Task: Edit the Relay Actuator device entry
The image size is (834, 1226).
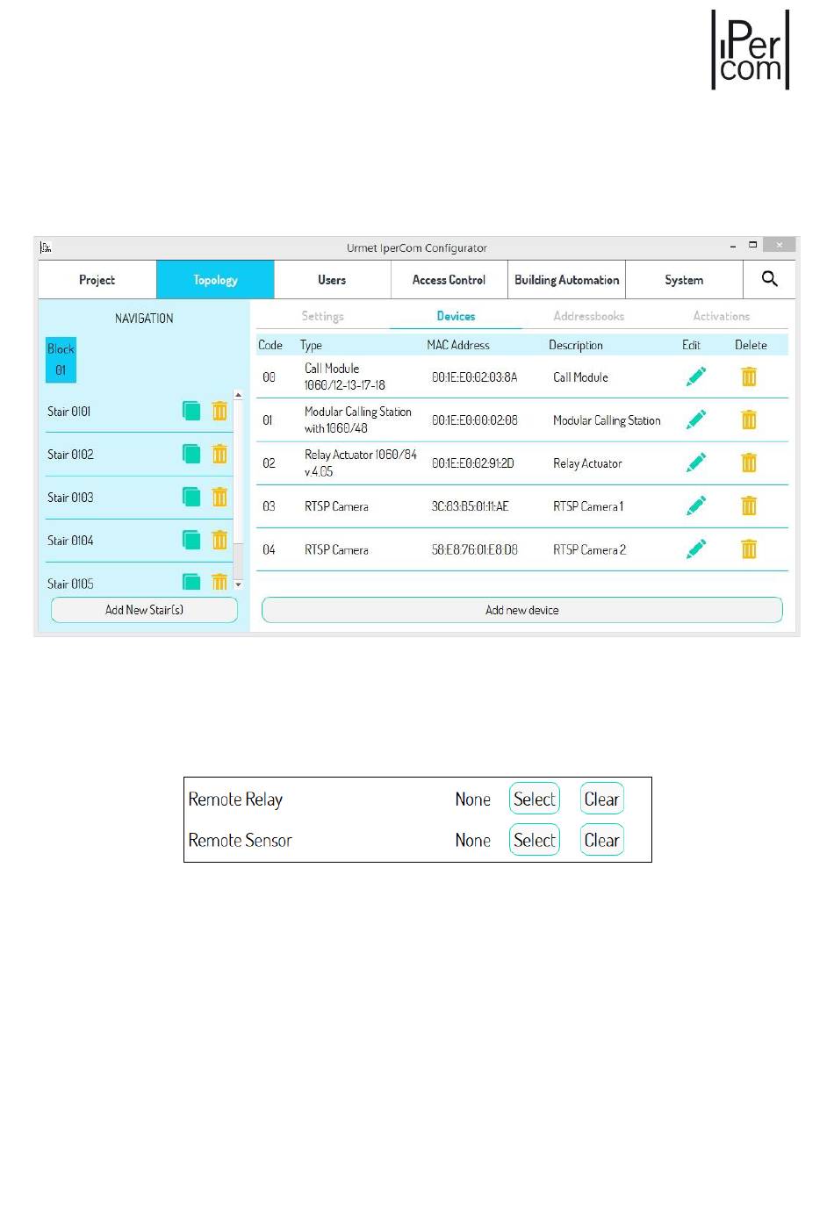Action: click(x=696, y=462)
